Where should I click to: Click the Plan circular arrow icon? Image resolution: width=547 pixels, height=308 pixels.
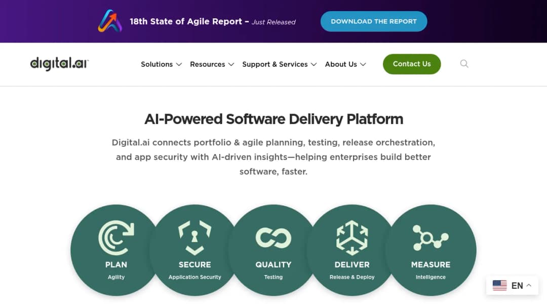[116, 238]
